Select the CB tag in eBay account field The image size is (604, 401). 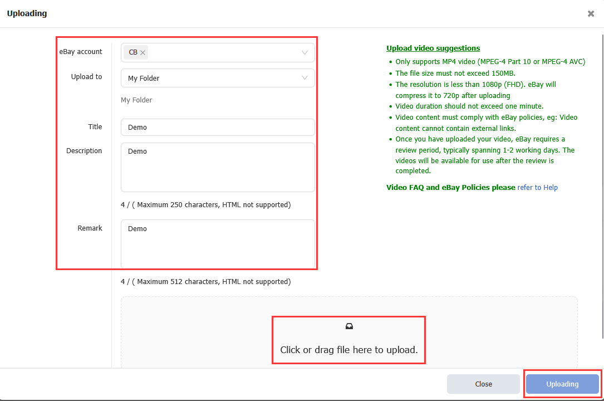coord(133,53)
